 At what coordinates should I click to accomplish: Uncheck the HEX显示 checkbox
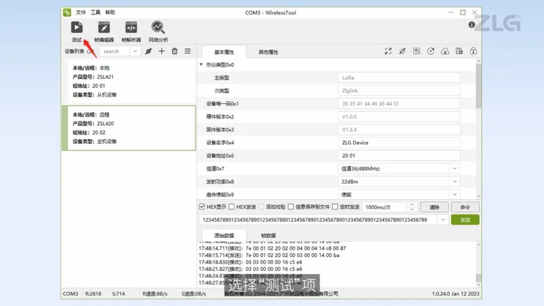202,207
